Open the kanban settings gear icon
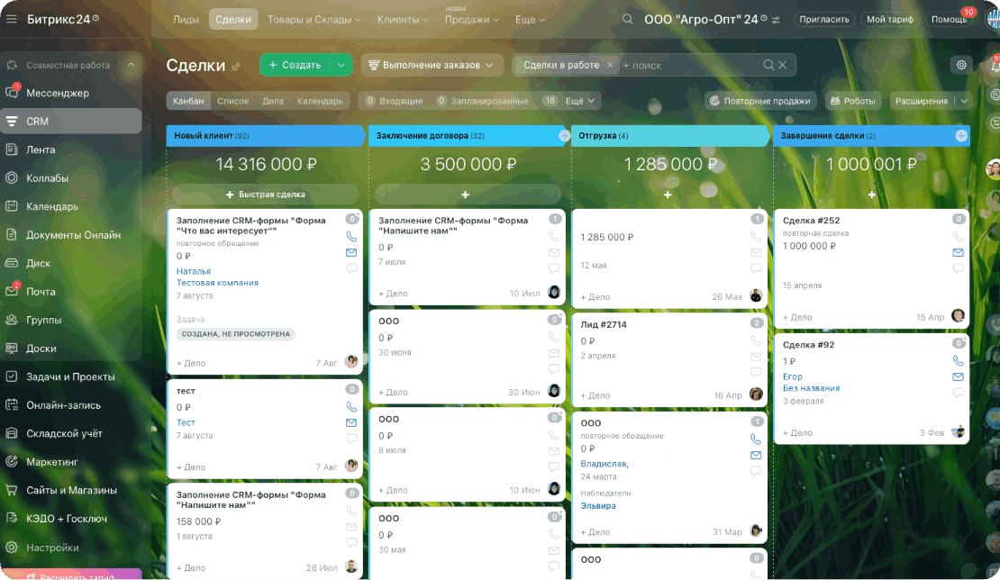 (x=961, y=65)
